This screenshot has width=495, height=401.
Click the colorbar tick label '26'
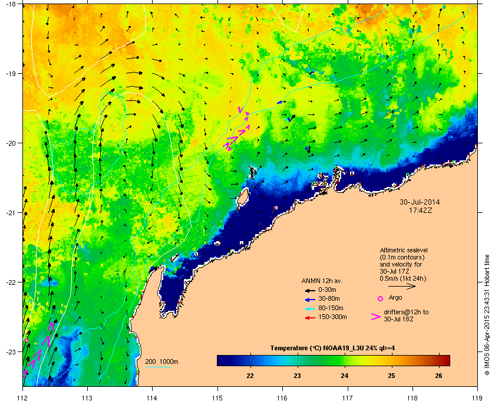[438, 376]
